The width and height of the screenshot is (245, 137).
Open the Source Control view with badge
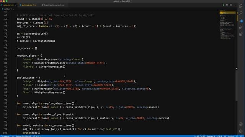(241, 20)
